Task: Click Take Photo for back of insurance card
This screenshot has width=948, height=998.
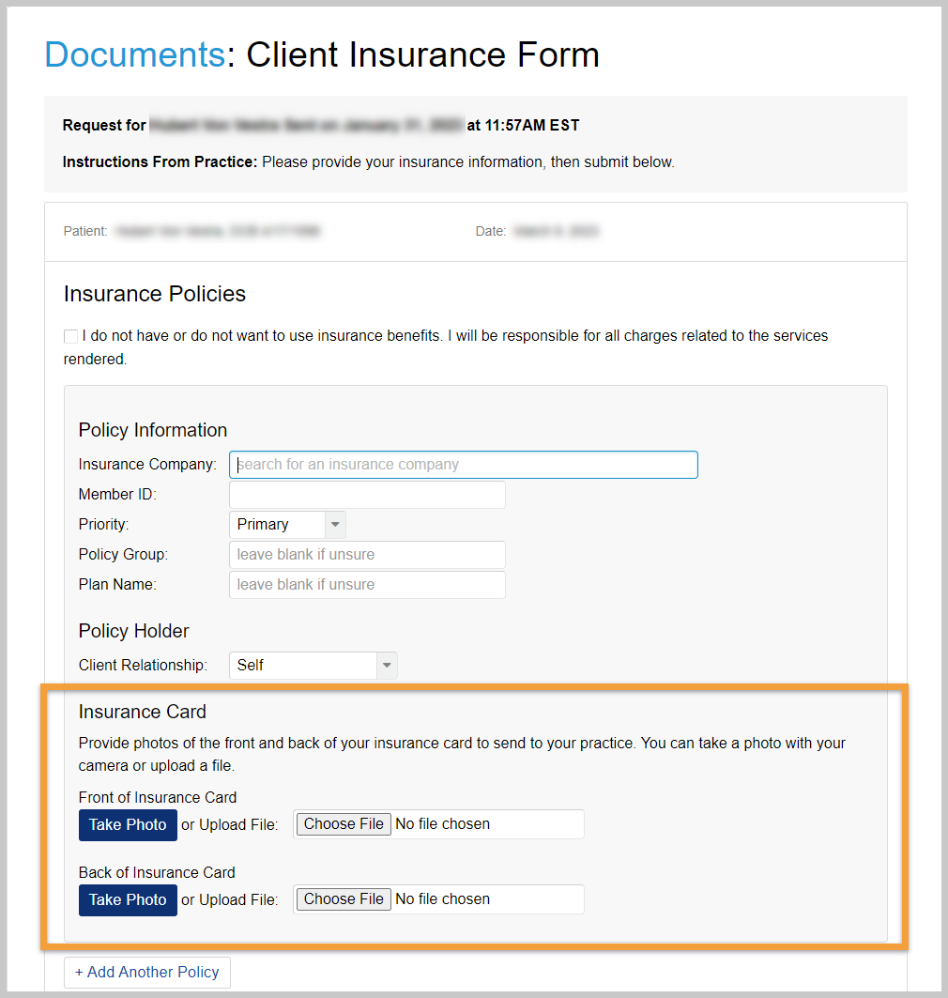Action: point(128,899)
